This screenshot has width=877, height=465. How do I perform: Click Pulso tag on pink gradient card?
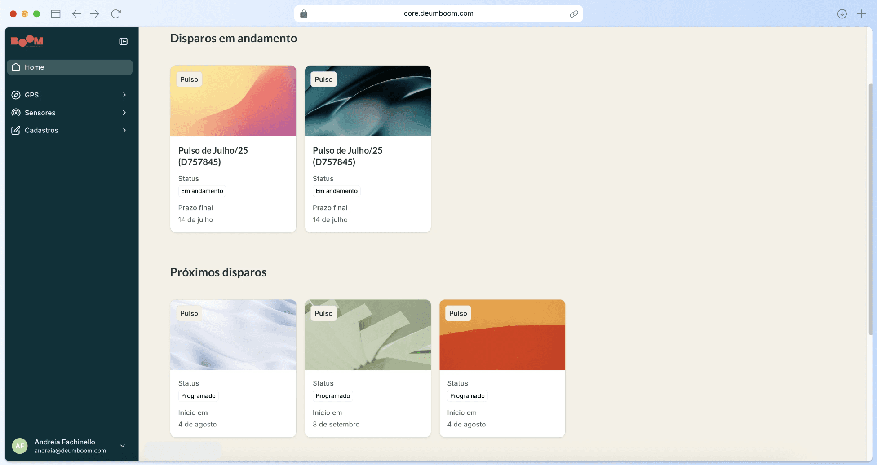[189, 79]
